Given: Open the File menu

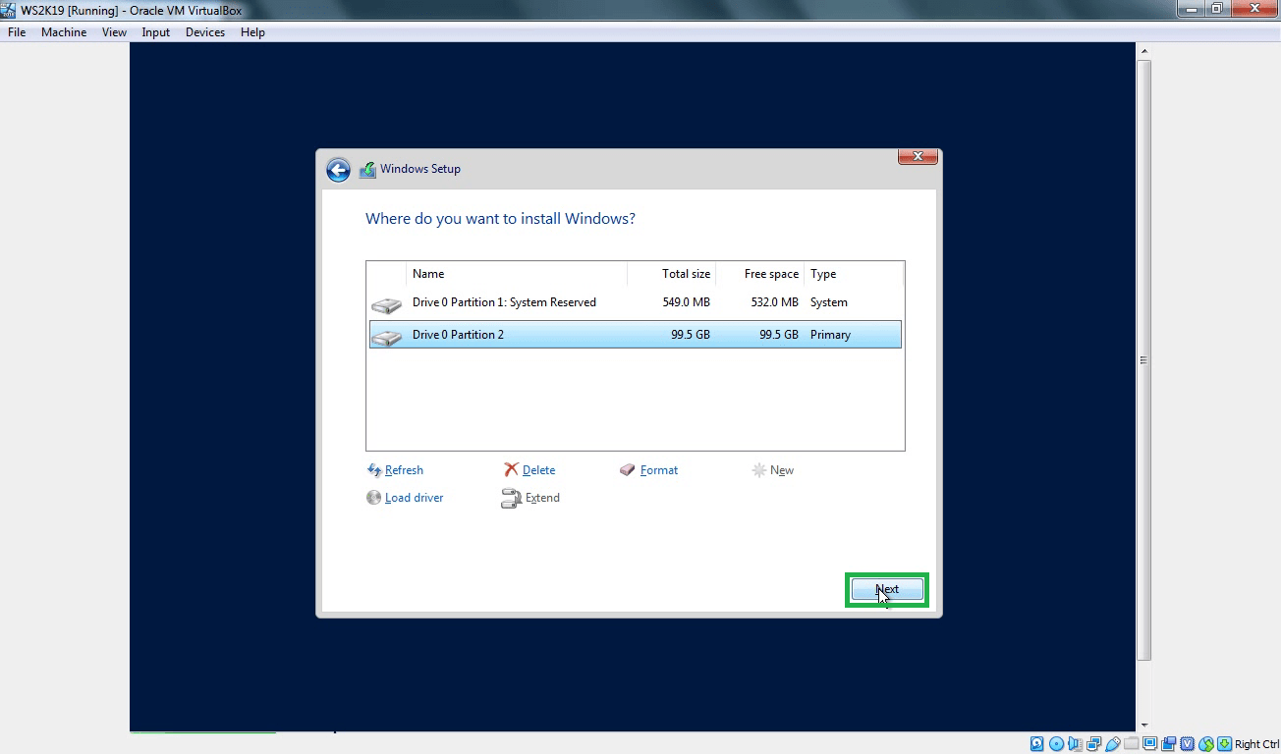Looking at the screenshot, I should [x=17, y=32].
